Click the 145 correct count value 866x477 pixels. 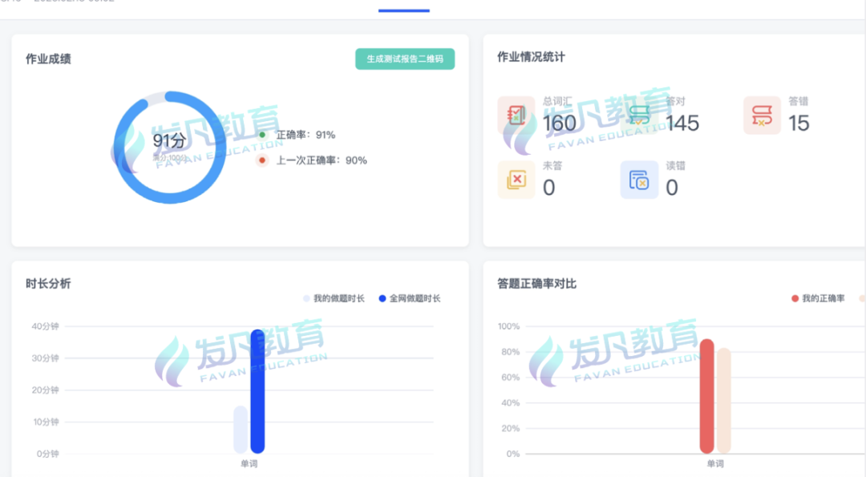[682, 123]
